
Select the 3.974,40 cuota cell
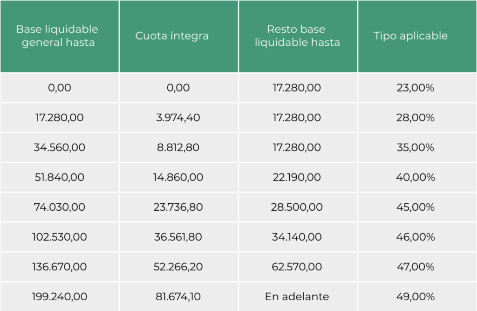pos(178,117)
